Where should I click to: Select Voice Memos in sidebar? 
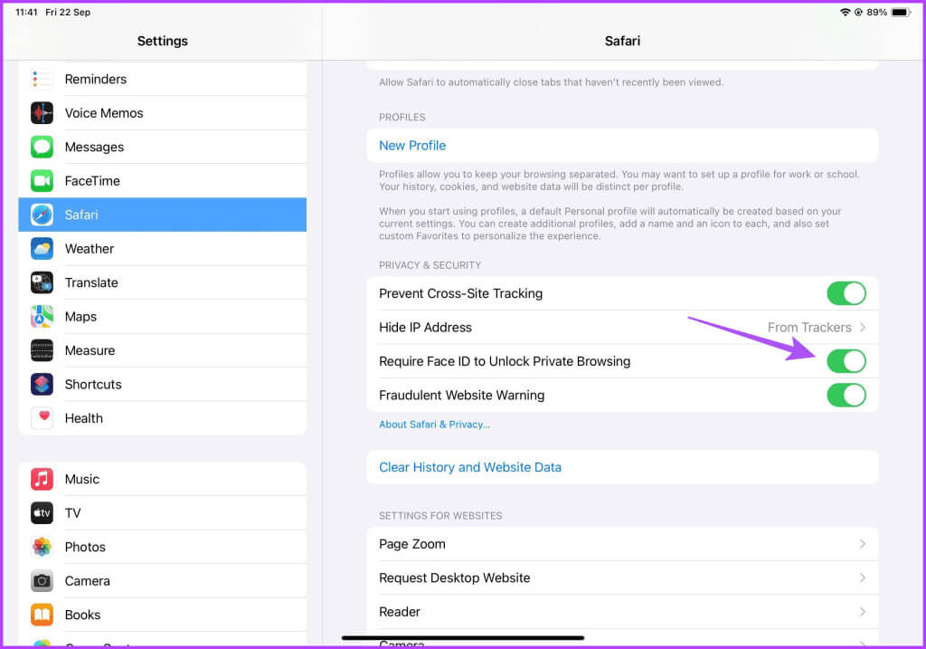coord(163,113)
